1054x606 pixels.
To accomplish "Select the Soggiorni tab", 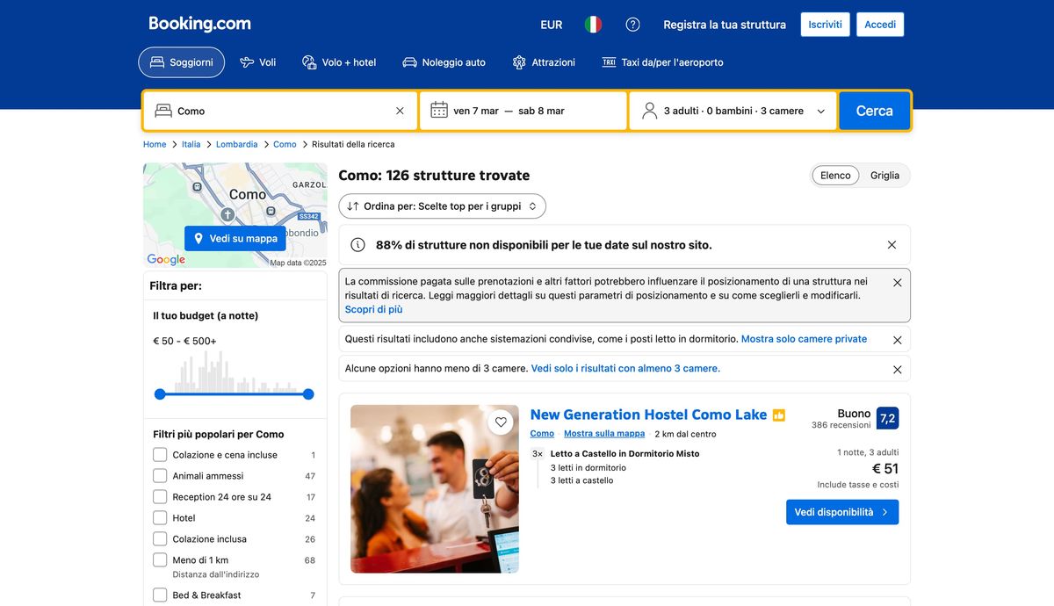I will [x=181, y=61].
